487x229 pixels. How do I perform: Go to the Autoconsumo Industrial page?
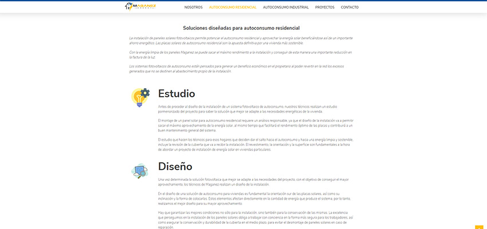pos(285,7)
